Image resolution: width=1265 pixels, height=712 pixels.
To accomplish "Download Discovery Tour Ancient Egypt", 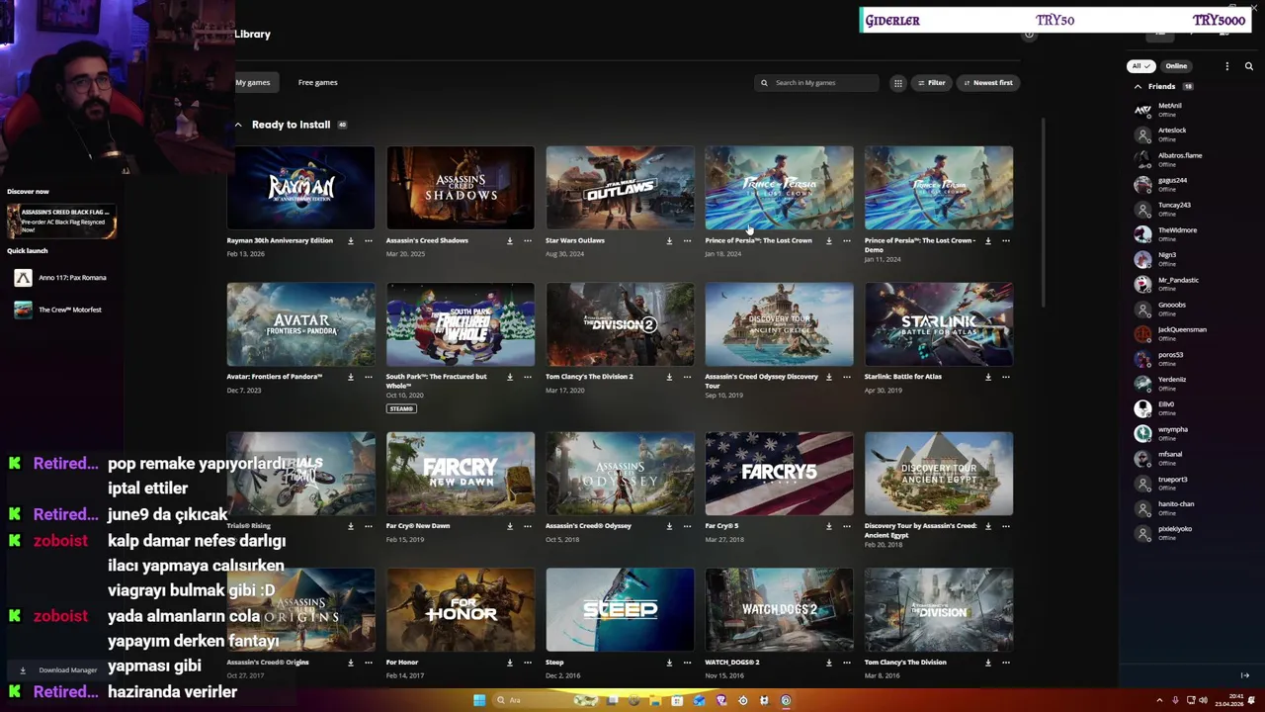I will 987,526.
